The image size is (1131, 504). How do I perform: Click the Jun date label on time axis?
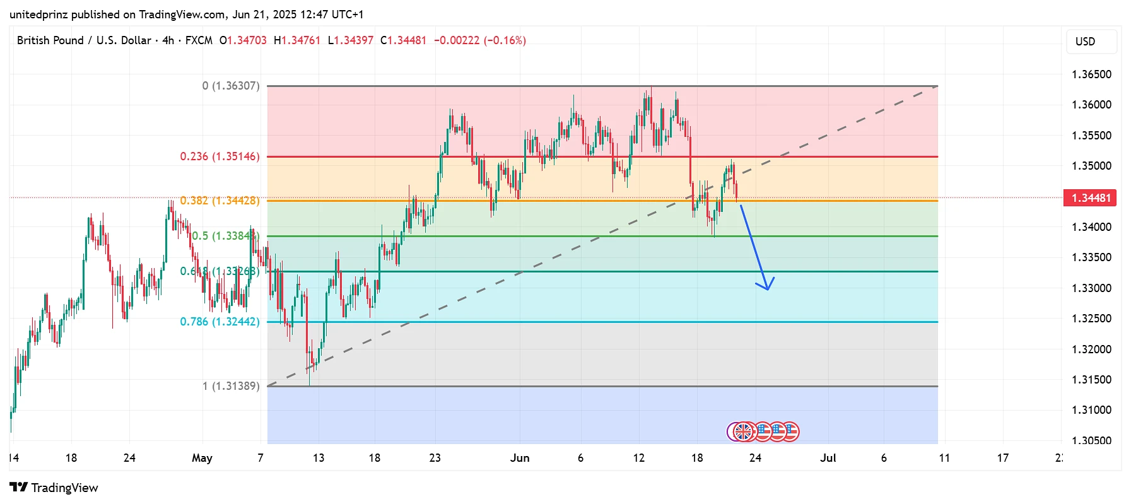(520, 458)
